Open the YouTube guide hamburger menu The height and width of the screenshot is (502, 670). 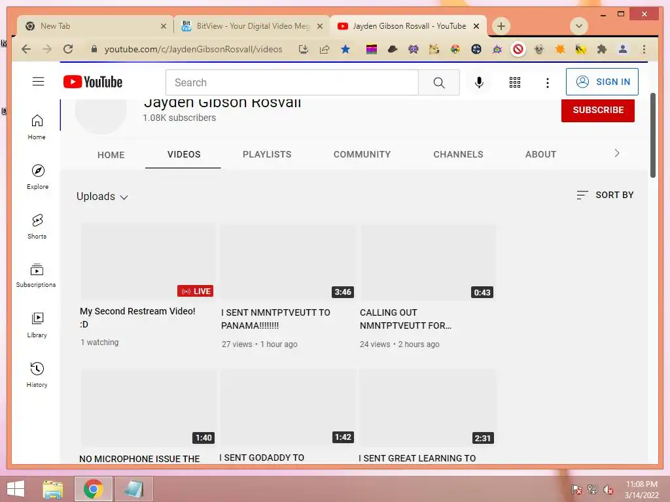pyautogui.click(x=38, y=82)
